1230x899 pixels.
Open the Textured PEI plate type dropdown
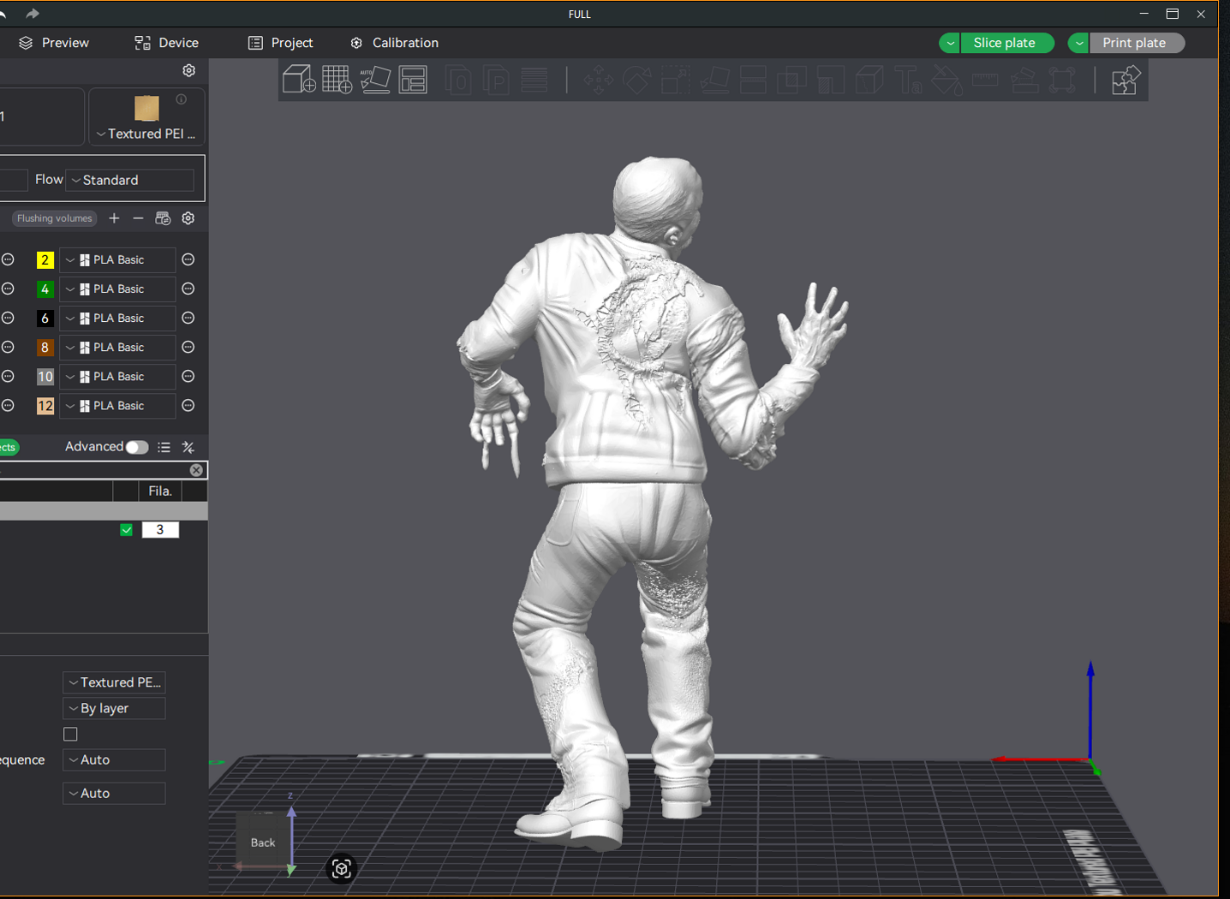[146, 134]
